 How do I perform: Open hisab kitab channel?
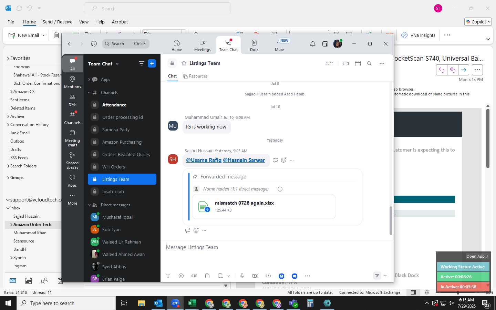click(122, 192)
